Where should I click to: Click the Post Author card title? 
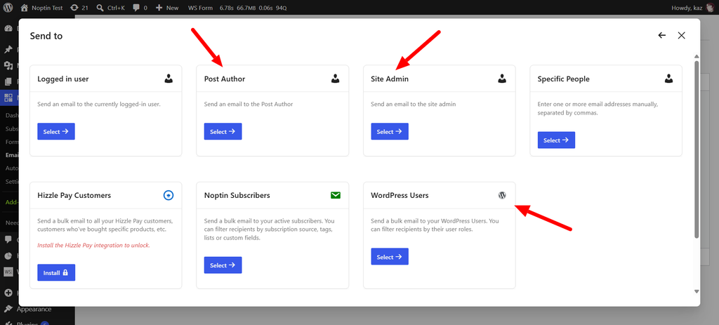click(225, 79)
